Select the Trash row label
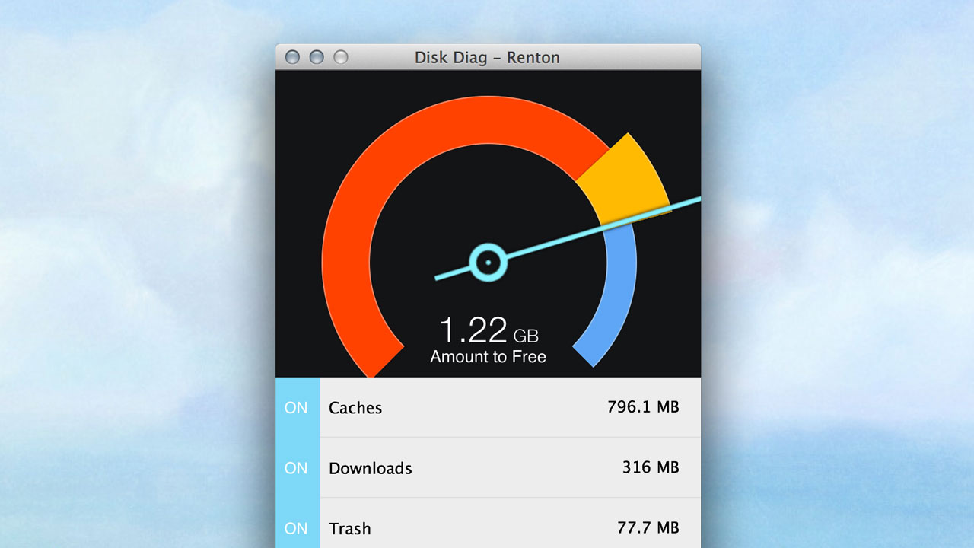Screen dimensions: 974x548 350,528
